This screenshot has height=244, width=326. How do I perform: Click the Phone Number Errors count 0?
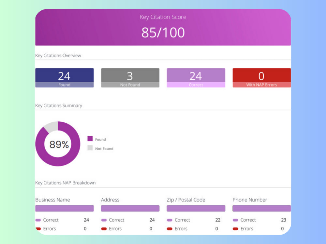(x=282, y=229)
